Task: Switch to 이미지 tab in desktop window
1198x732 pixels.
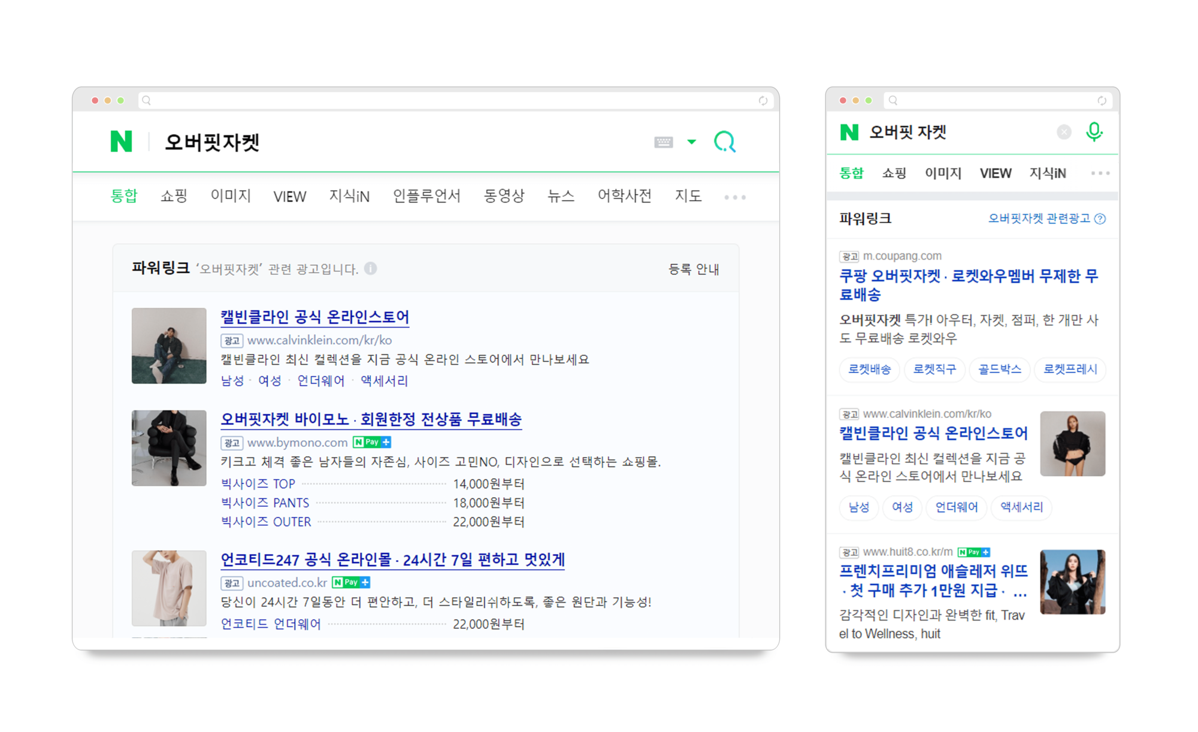Action: (231, 196)
